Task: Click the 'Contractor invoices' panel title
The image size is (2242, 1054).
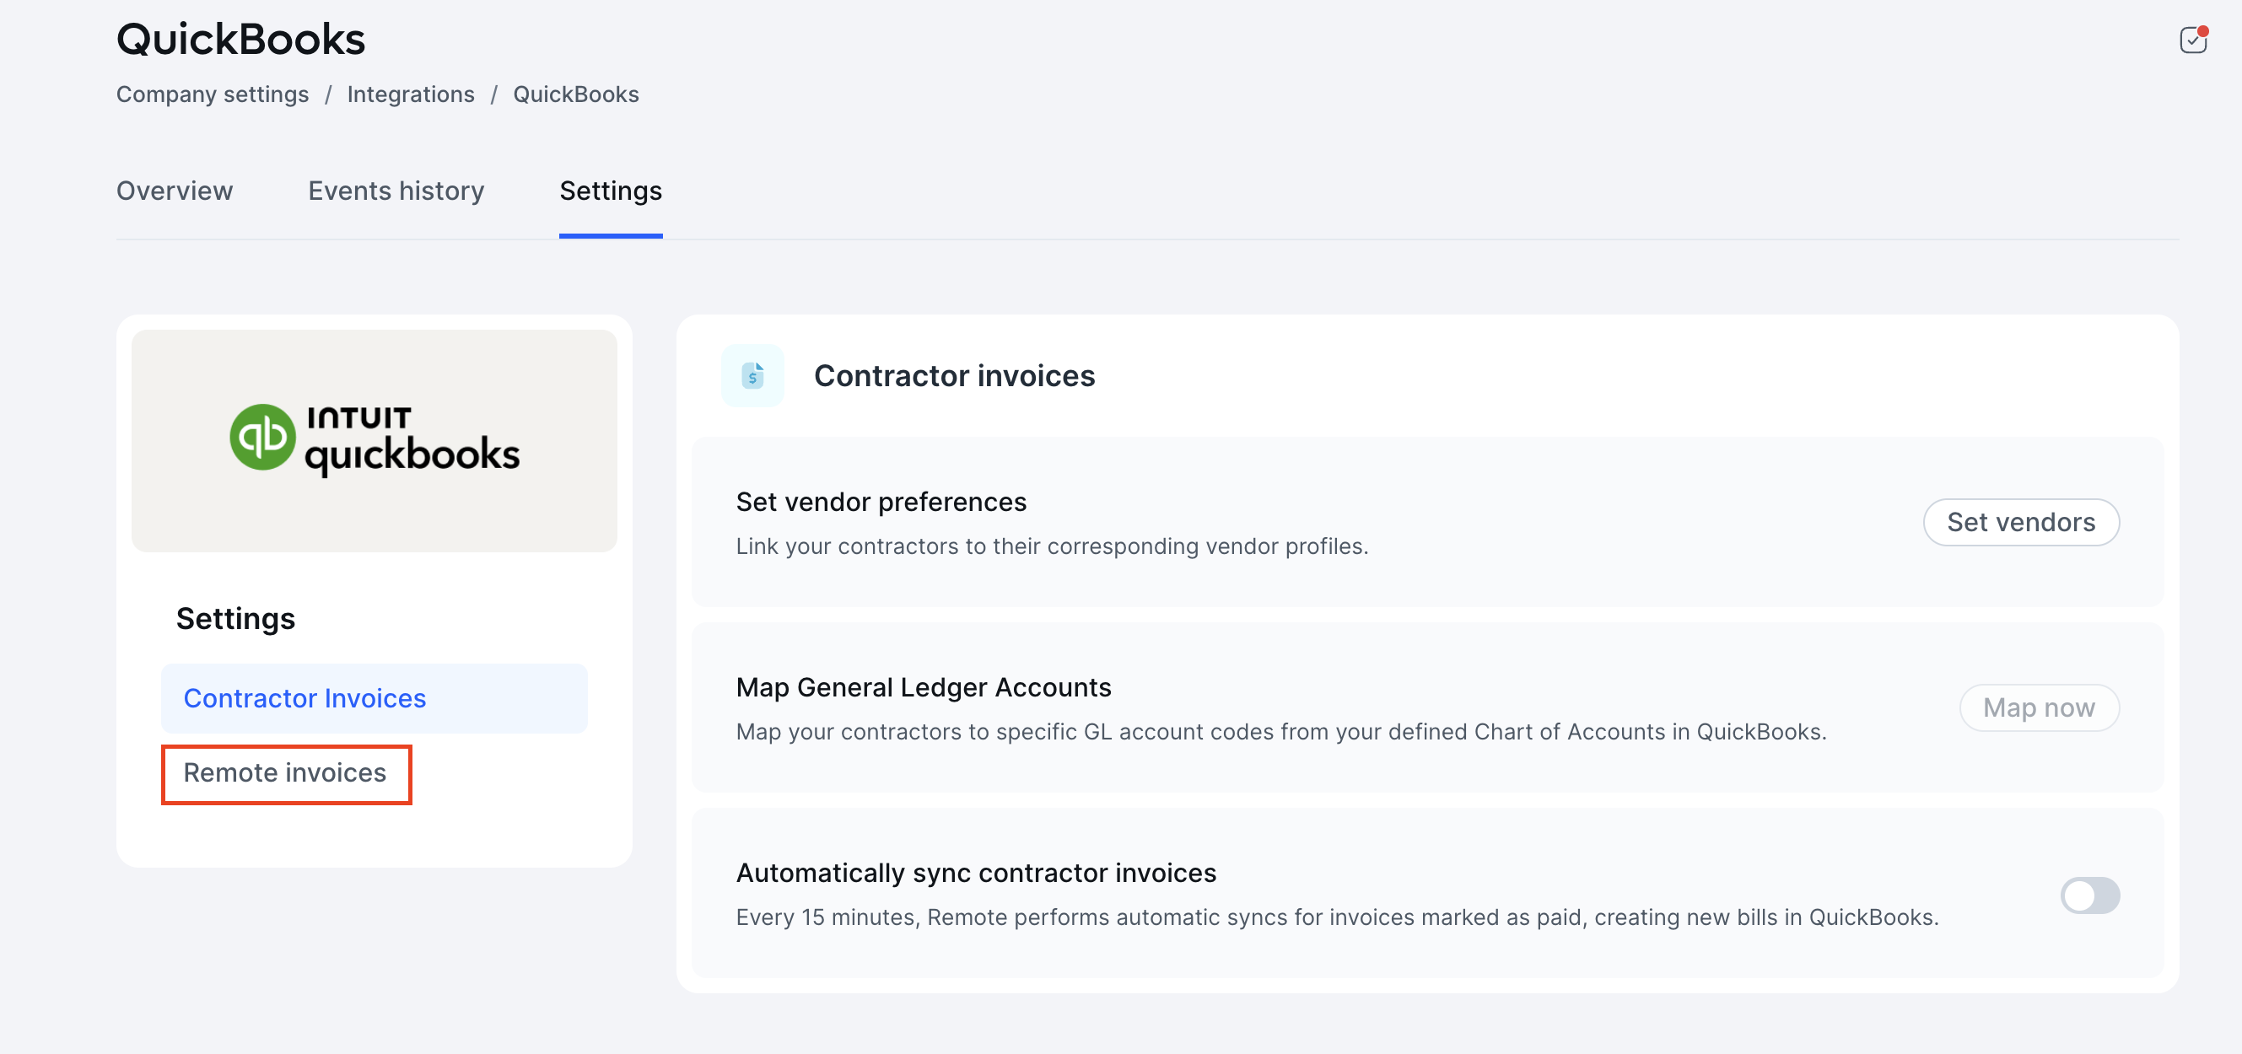Action: pyautogui.click(x=954, y=375)
